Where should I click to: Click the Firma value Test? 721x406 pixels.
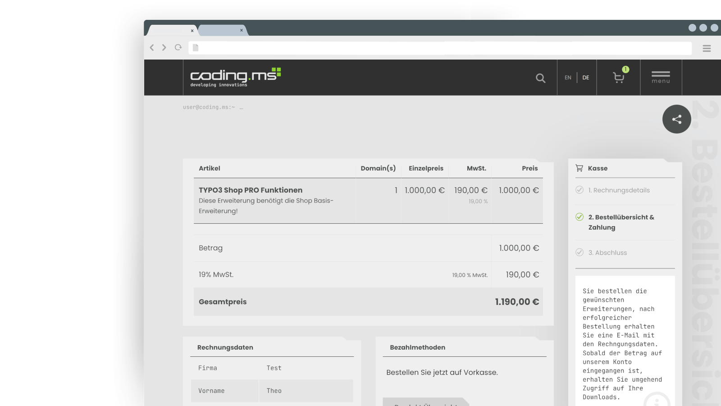coord(274,368)
